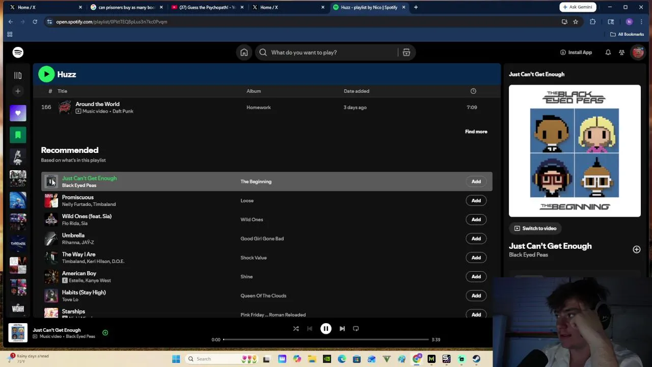This screenshot has width=652, height=367.
Task: Open the Browse icon beside search
Action: [406, 53]
